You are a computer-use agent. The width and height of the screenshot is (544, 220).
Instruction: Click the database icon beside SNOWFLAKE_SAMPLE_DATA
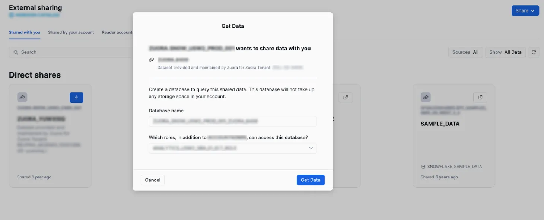pyautogui.click(x=423, y=167)
